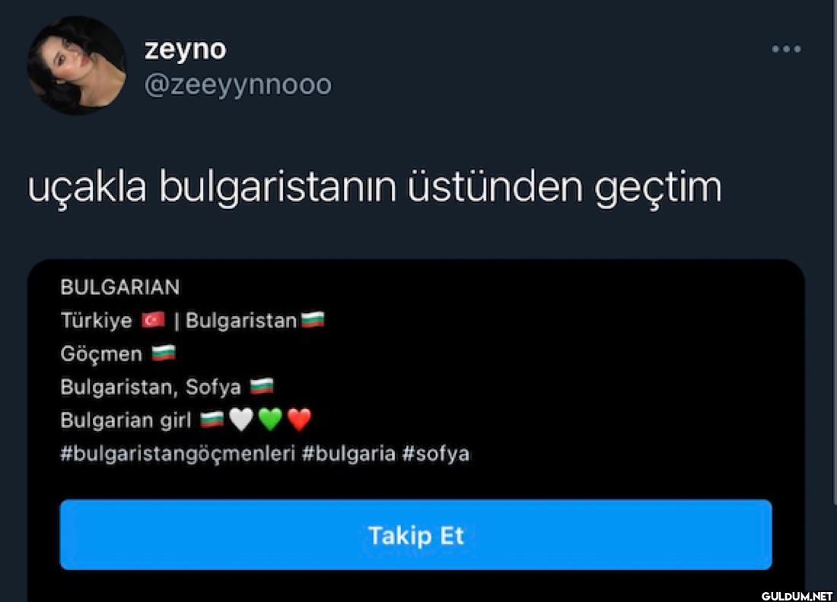
Task: Click the flag after Bulgaristan, Sofya
Action: (x=262, y=386)
